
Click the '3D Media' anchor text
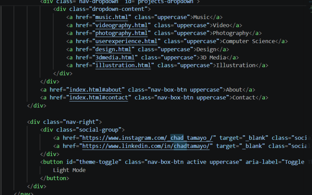[x=213, y=58]
